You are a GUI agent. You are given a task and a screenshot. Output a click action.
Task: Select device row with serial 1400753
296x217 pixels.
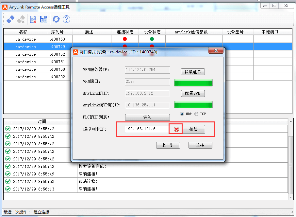point(148,39)
